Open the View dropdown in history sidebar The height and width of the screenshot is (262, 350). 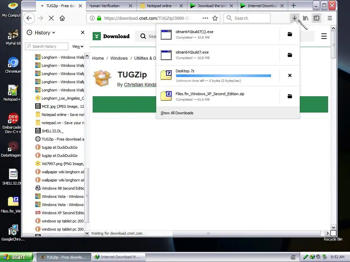pyautogui.click(x=78, y=46)
